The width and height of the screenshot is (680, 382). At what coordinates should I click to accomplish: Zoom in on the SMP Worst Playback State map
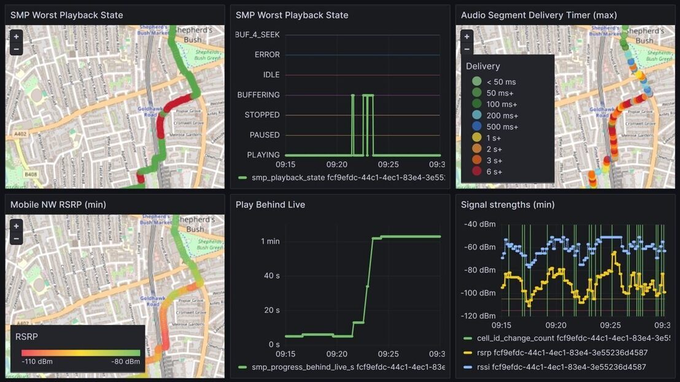pos(17,37)
